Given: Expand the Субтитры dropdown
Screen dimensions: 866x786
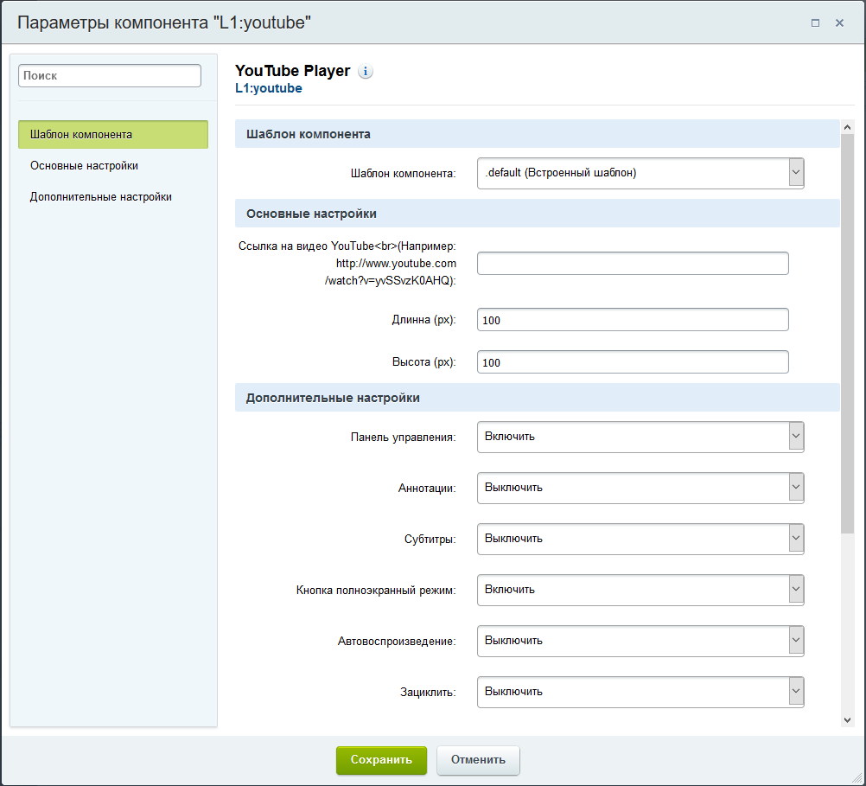Looking at the screenshot, I should click(x=640, y=539).
